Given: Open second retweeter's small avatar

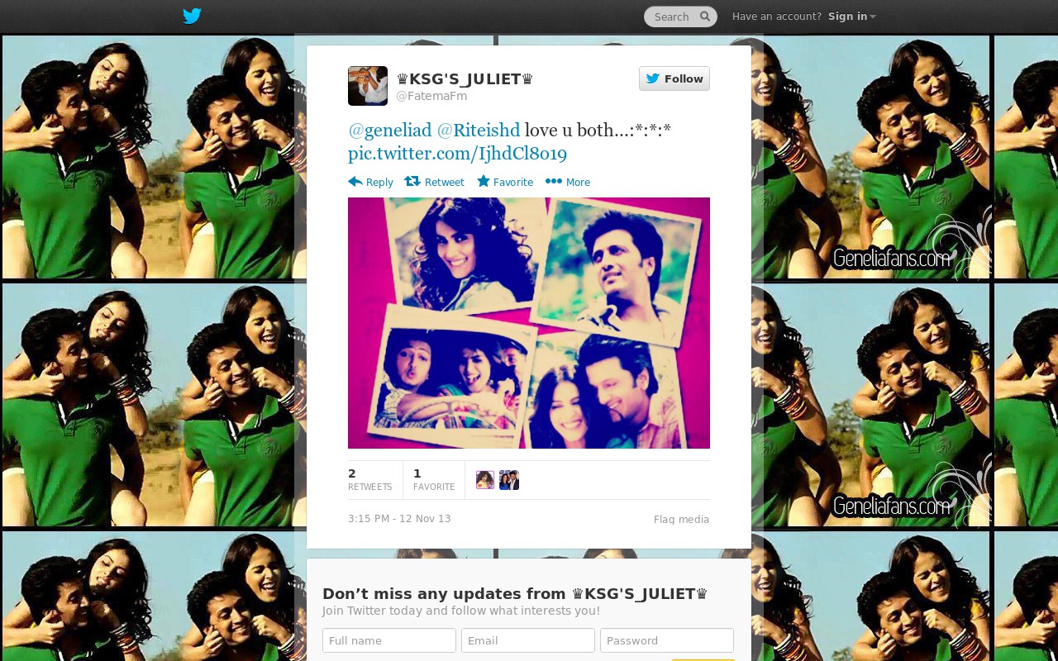Looking at the screenshot, I should coord(509,480).
